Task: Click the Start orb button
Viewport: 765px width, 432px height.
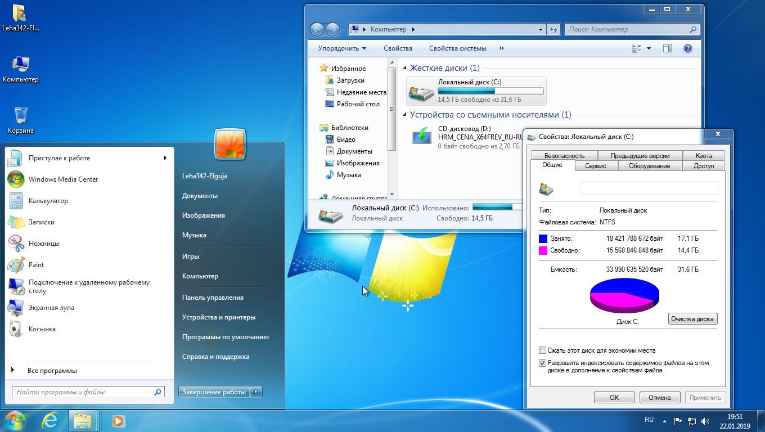Action: [x=15, y=420]
